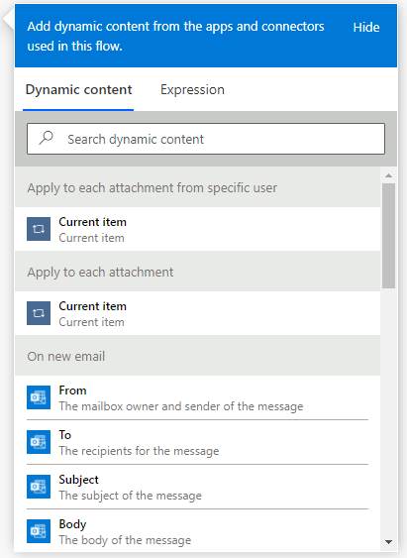407x558 pixels.
Task: Insert Current item from specific user loop
Action: point(198,229)
